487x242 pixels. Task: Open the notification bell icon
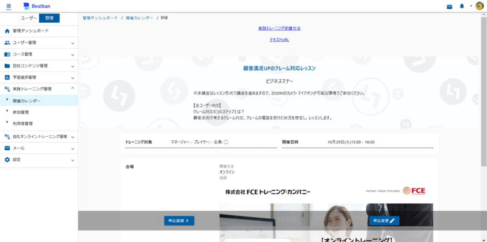click(x=462, y=6)
